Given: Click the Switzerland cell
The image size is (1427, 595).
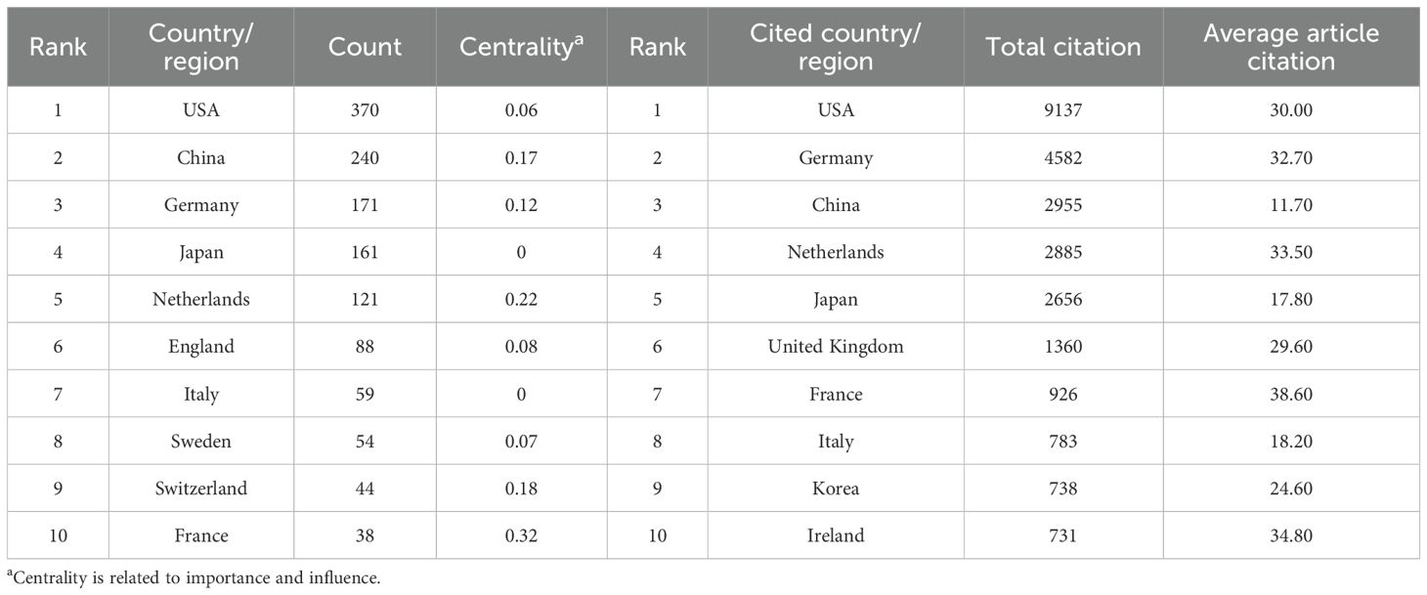Looking at the screenshot, I should (200, 489).
